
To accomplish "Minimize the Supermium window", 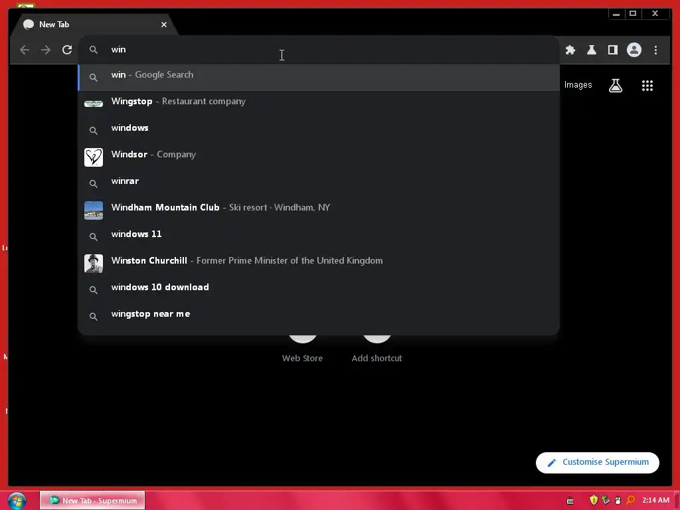I will click(616, 13).
